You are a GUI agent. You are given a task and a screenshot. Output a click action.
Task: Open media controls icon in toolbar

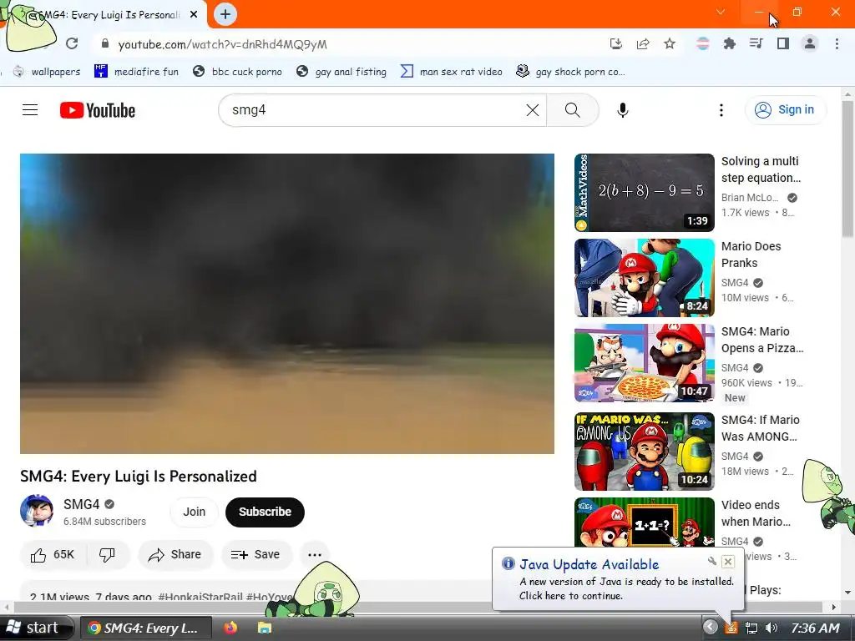pos(756,44)
